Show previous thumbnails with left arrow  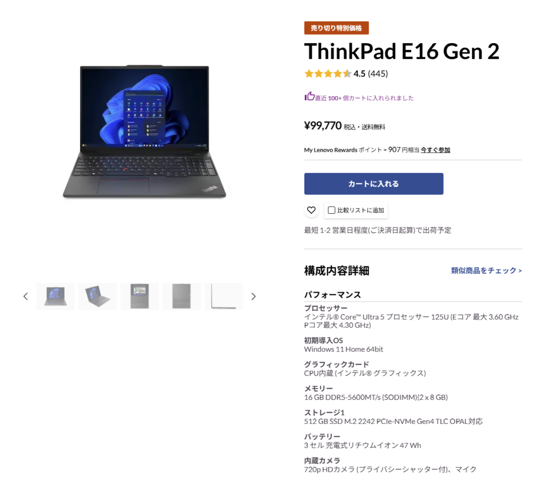[x=25, y=296]
